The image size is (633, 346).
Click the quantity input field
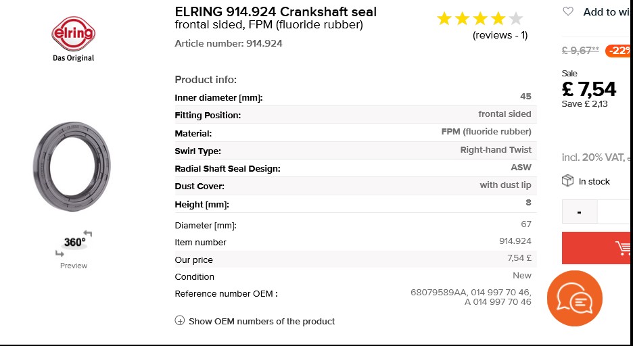point(615,212)
